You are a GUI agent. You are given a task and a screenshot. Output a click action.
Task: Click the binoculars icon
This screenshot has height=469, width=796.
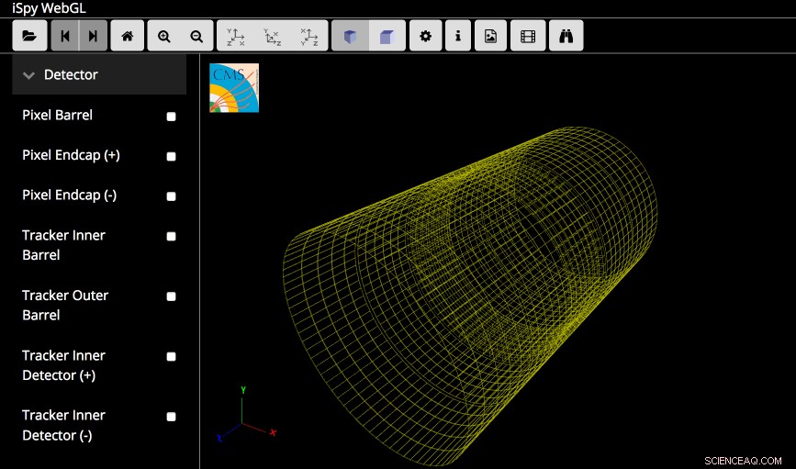point(566,37)
